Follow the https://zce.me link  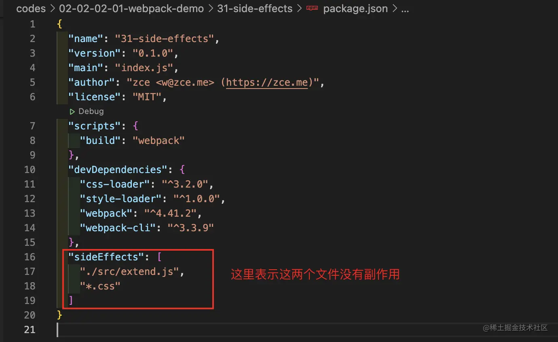tap(267, 82)
